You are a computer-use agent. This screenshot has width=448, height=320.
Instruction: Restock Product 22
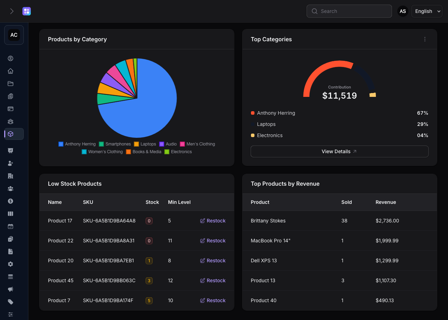tap(213, 241)
